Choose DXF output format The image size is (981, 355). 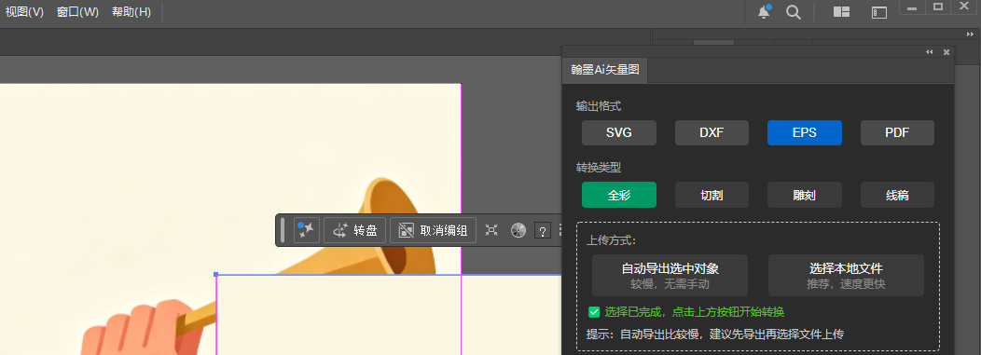coord(712,132)
